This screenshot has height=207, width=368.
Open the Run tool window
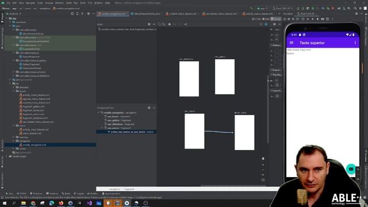(9, 194)
